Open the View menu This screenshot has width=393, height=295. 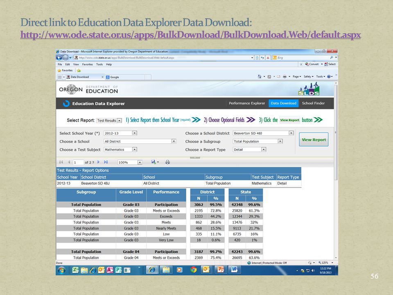[x=76, y=64]
